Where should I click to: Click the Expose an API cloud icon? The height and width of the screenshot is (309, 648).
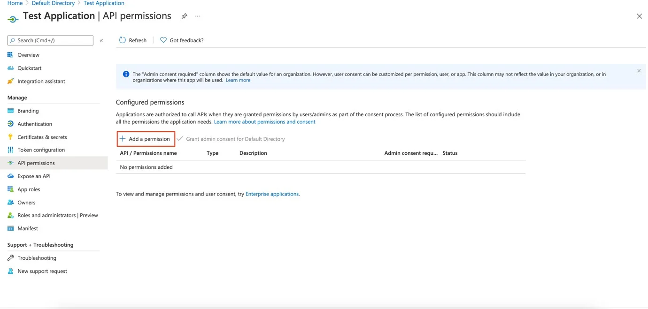click(x=10, y=176)
